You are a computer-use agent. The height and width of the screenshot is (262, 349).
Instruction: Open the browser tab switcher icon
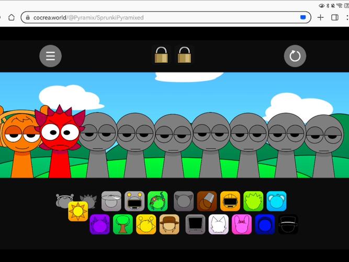tap(335, 17)
